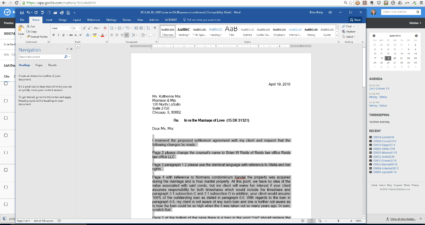Show paragraph marks with pilcrow icon
This screenshot has height=225, width=425.
155,28
